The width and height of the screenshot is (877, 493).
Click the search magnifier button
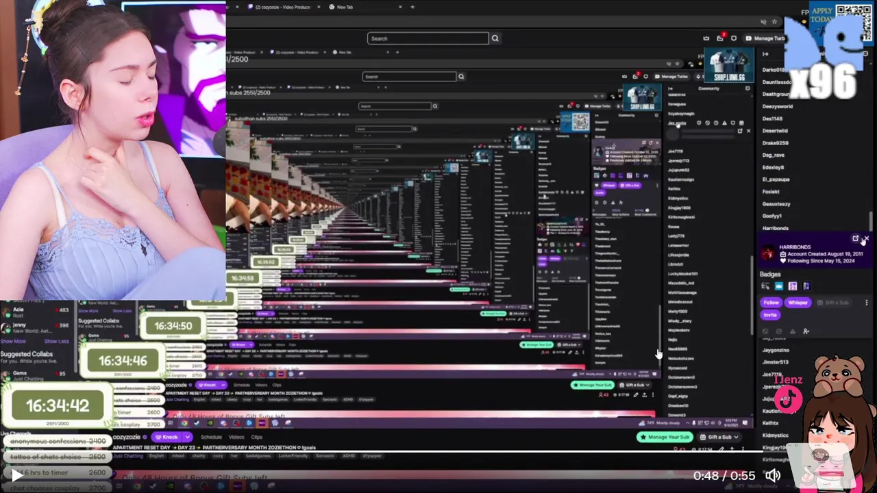coord(495,38)
